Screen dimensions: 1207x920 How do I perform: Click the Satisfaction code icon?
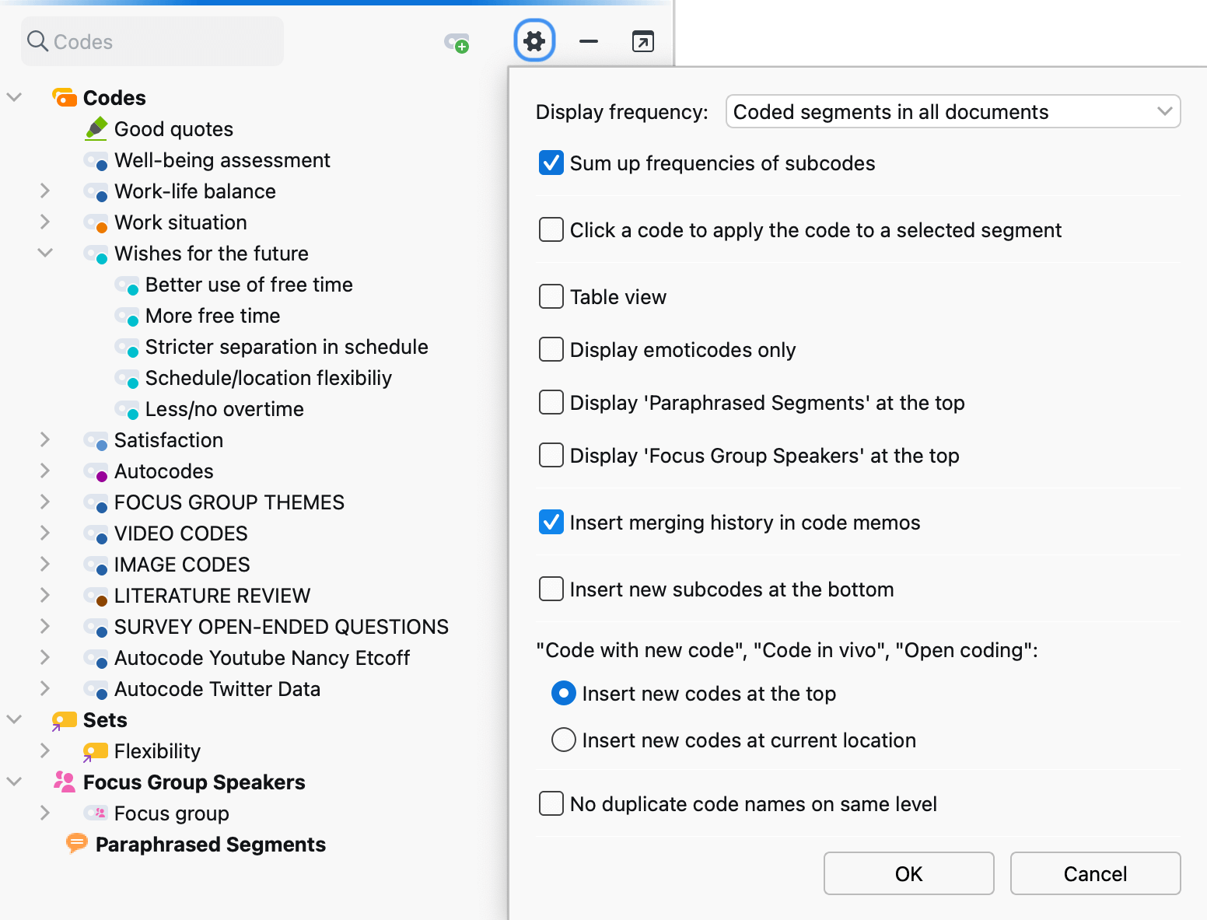click(x=96, y=441)
